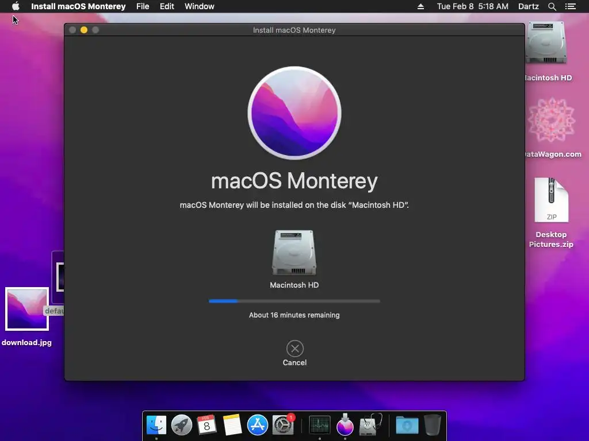Click 'About 16 minutes remaining' text
Image resolution: width=589 pixels, height=441 pixels.
click(294, 315)
